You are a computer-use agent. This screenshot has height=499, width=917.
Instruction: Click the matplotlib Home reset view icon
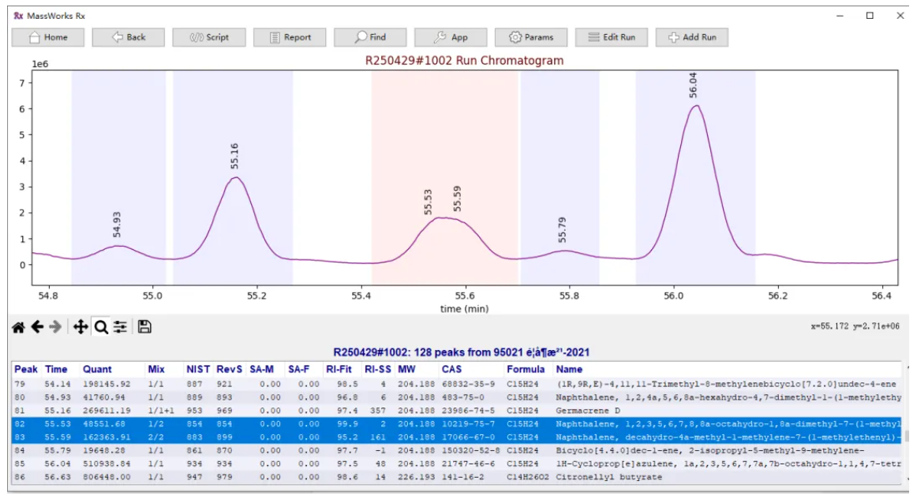18,326
